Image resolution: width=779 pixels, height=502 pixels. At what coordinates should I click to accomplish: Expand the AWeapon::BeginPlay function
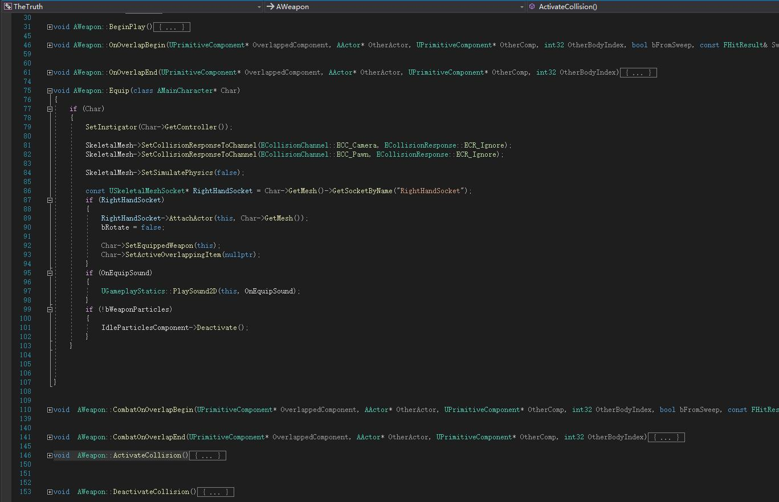tap(50, 27)
